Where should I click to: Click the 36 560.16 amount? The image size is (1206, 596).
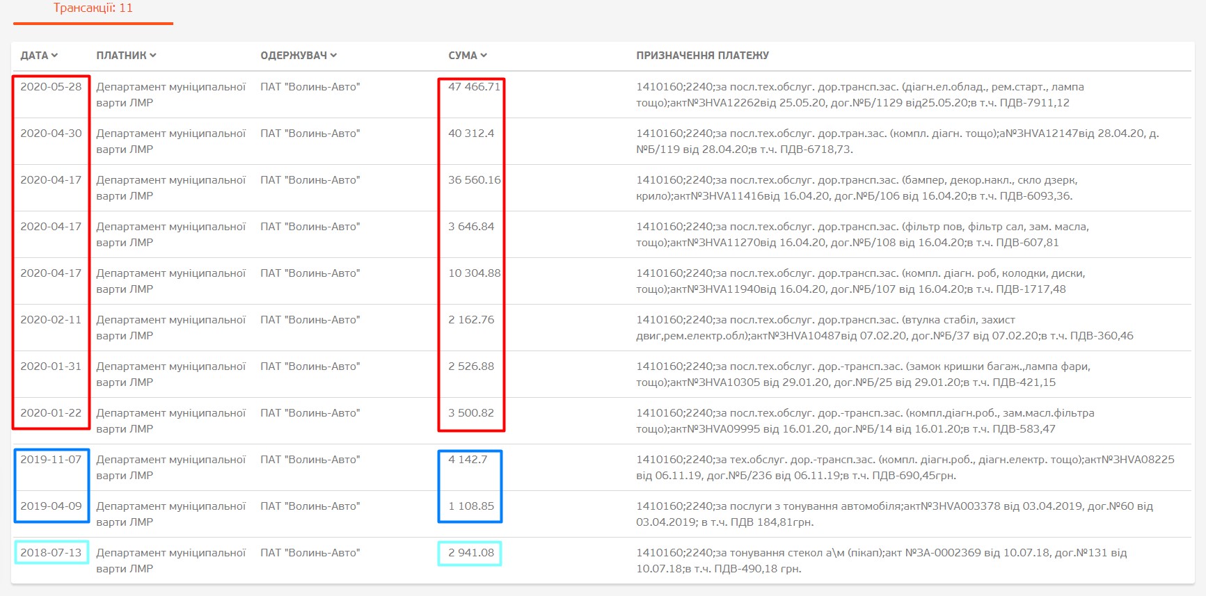(474, 180)
